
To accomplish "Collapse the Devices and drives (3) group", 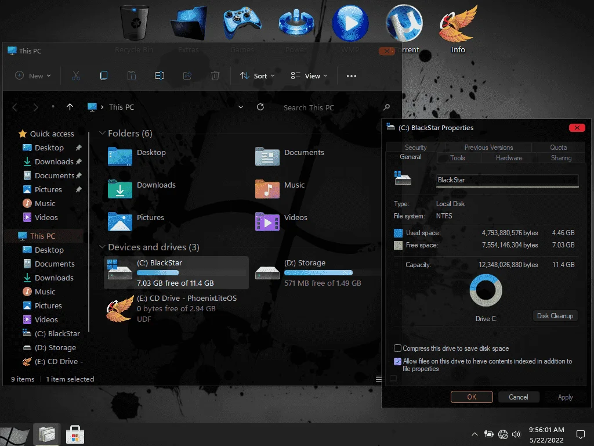I will tap(102, 247).
